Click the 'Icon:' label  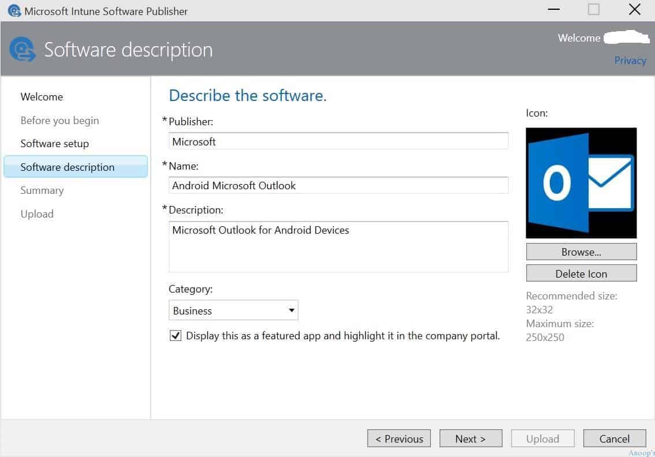(x=537, y=113)
